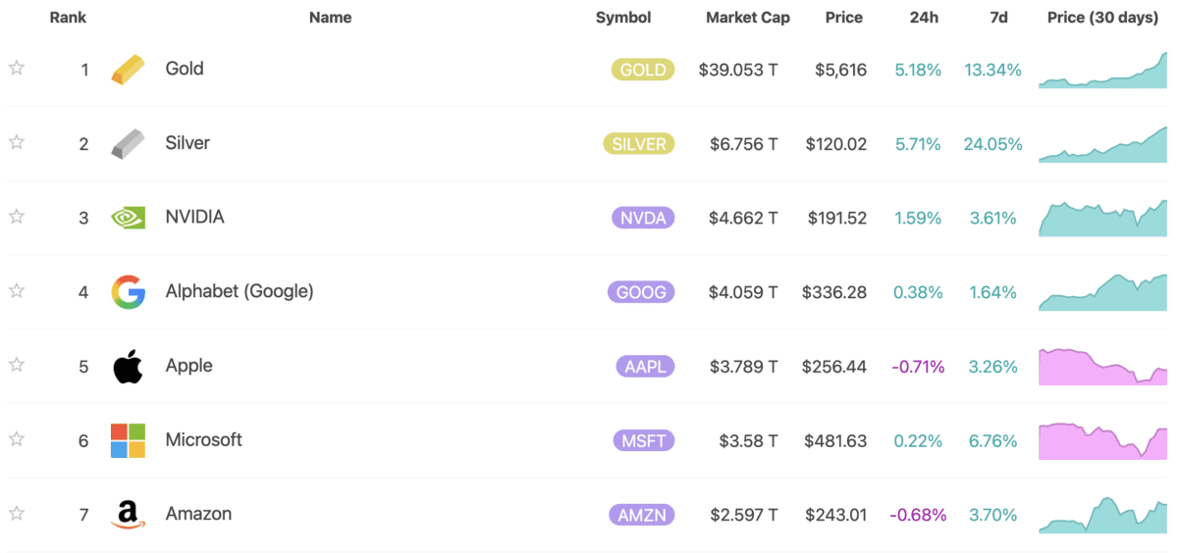Star Microsoft as a favorite
The width and height of the screenshot is (1178, 553).
pyautogui.click(x=17, y=440)
